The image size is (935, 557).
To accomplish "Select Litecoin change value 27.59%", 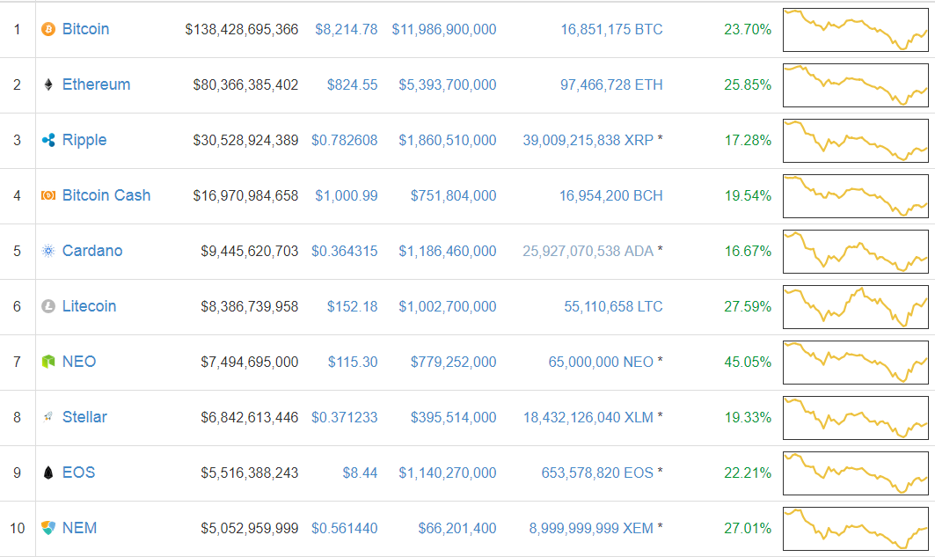I will (748, 306).
